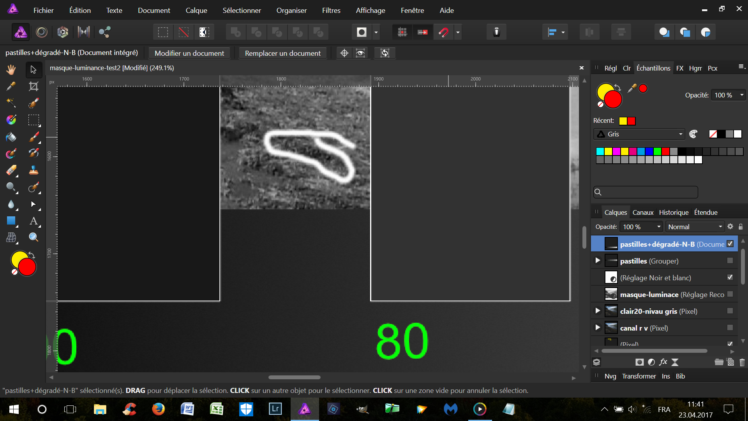The width and height of the screenshot is (748, 421).
Task: Click Modifier un document button
Action: [189, 53]
